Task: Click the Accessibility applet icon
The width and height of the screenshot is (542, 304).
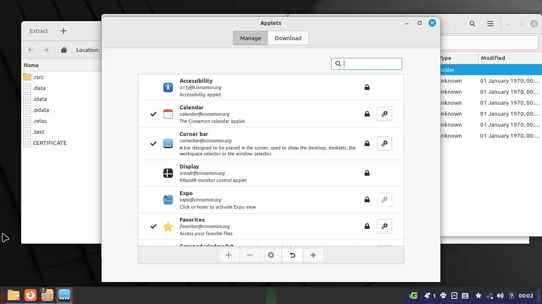Action: (x=168, y=87)
